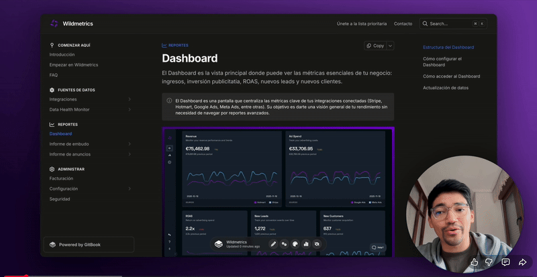Expand the Informe de embudo chevron
Screen dimensions: 537x277
click(x=130, y=144)
